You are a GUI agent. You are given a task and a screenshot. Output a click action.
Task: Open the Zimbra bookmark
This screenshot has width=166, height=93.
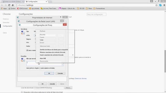(x=12, y=9)
